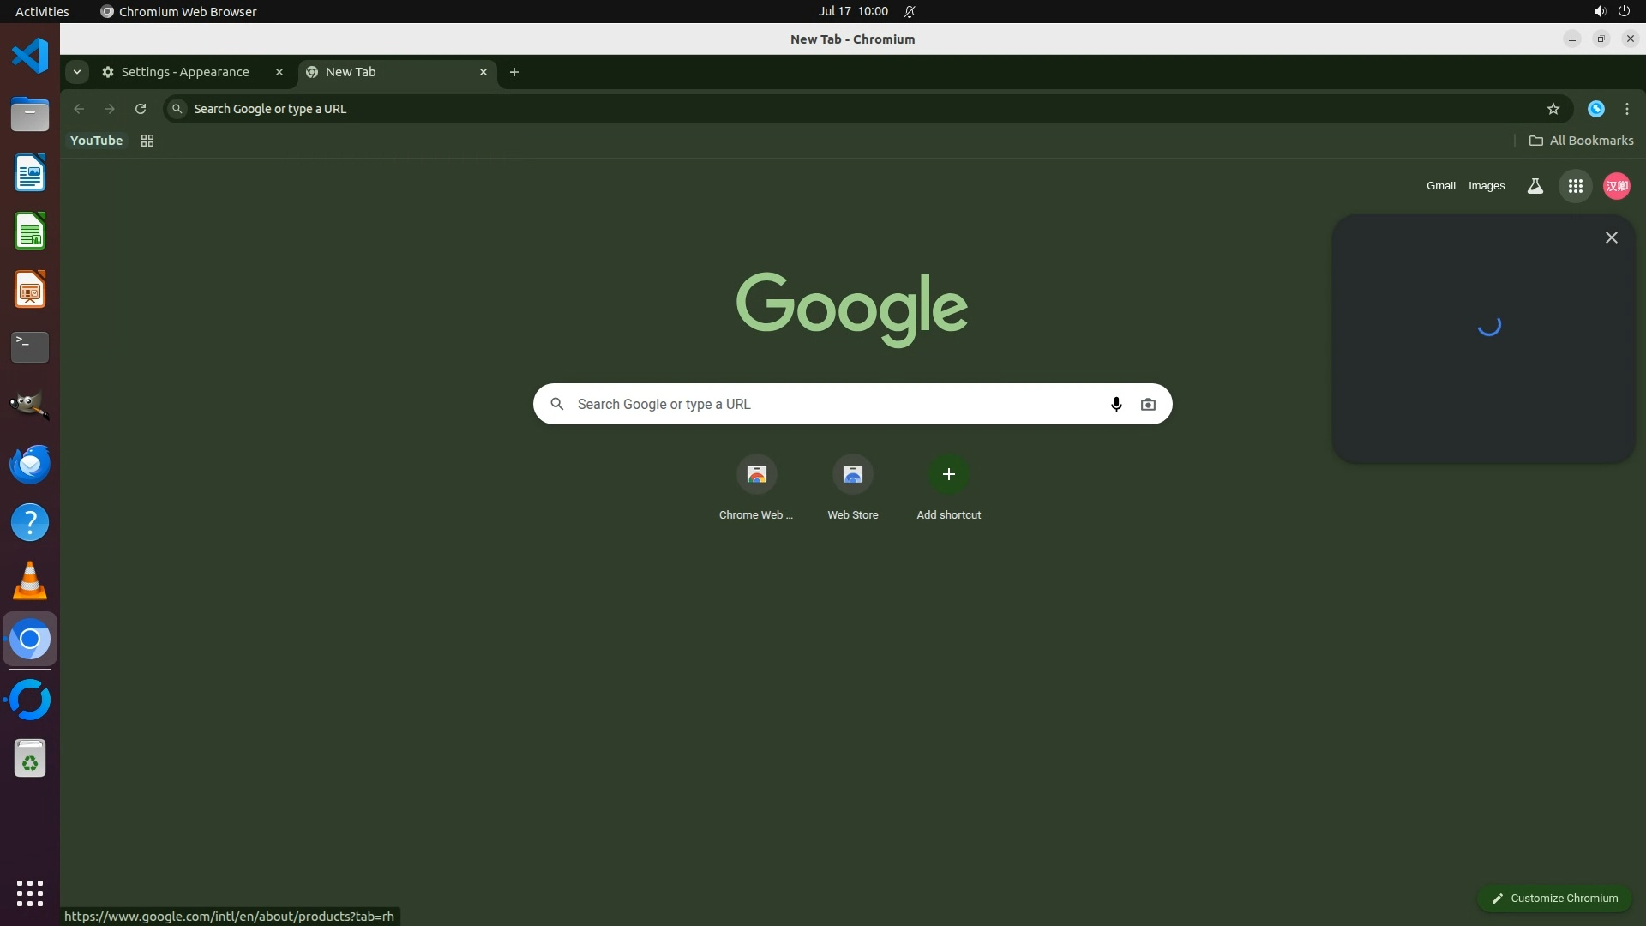
Task: Open the Web Store shortcut
Action: click(x=852, y=475)
